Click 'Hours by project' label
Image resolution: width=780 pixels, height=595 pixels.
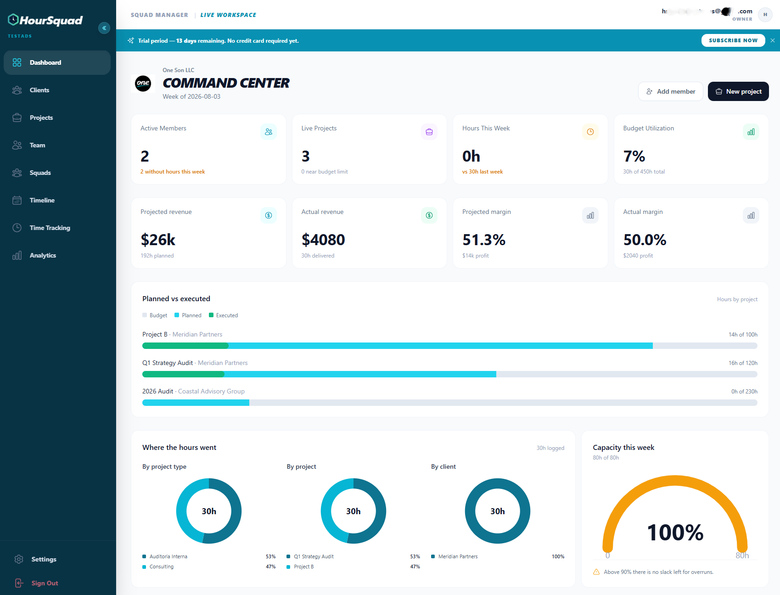(737, 299)
